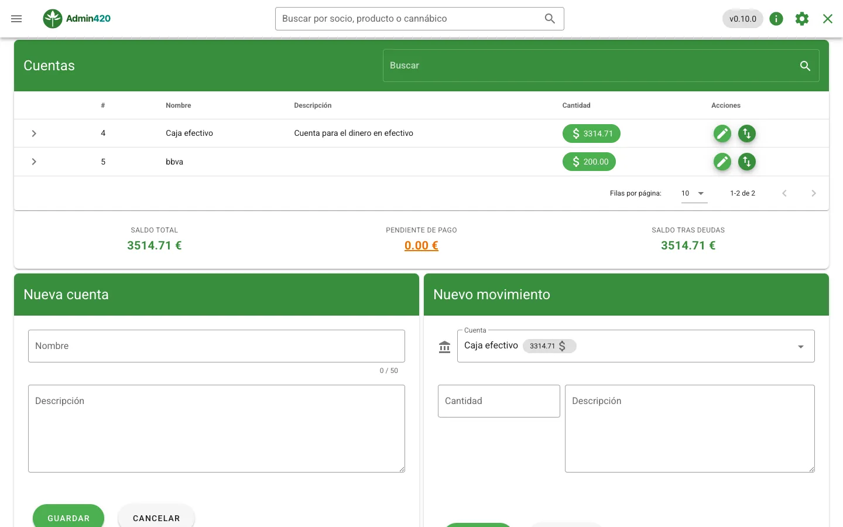Click the $ 3314.71 amount chip
This screenshot has height=527, width=843.
591,134
